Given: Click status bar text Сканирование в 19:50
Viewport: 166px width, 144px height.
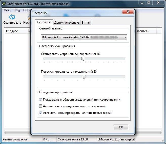Looking at the screenshot, I should click(x=73, y=139).
